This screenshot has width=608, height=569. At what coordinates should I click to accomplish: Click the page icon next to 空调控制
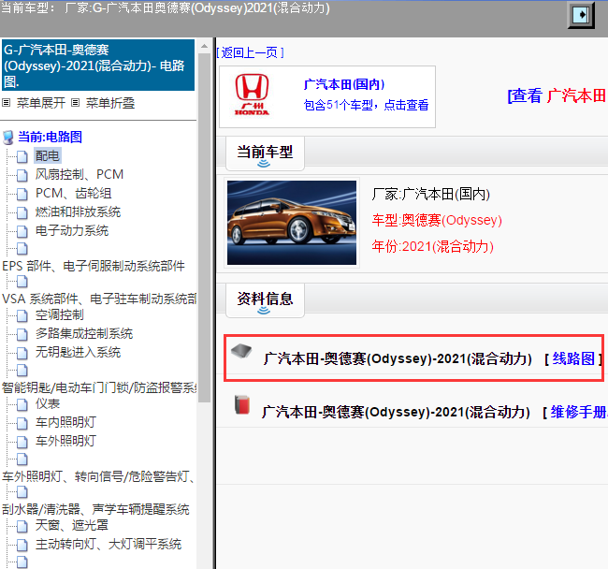(x=22, y=315)
